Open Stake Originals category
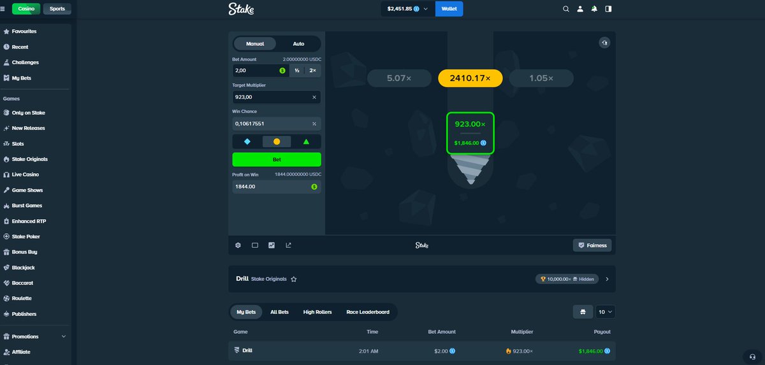The width and height of the screenshot is (765, 365). [x=29, y=159]
